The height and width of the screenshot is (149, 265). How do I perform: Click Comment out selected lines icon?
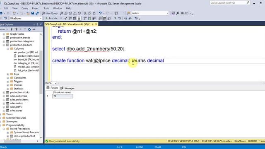tap(115, 18)
